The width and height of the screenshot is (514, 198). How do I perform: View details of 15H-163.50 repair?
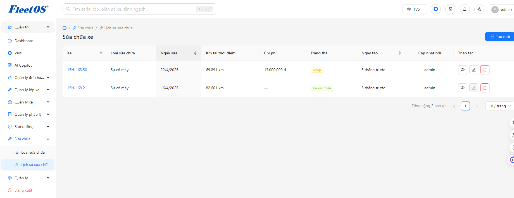(463, 70)
